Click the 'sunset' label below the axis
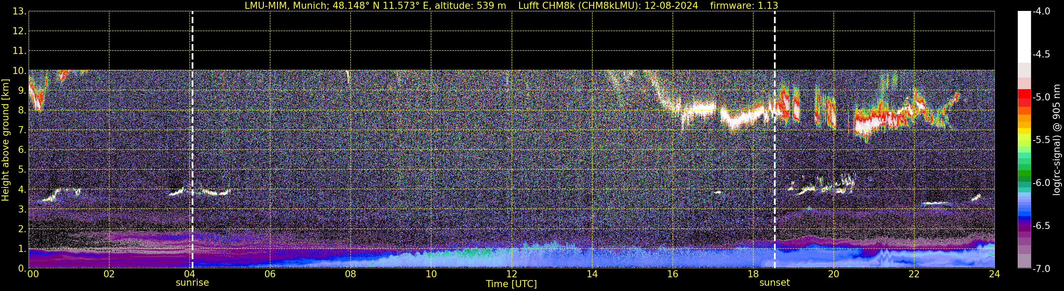This screenshot has width=1064, height=291. (775, 283)
